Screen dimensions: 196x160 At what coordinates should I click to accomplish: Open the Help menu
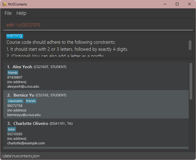tap(21, 13)
